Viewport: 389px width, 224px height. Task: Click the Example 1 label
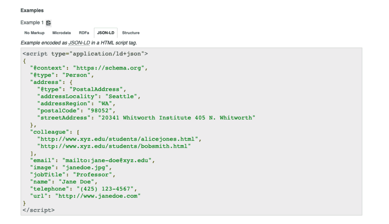pyautogui.click(x=32, y=22)
